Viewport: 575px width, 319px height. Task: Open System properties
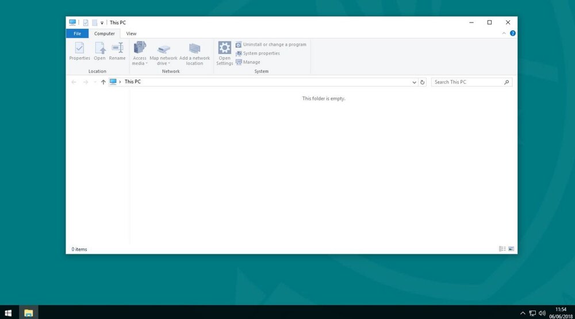(258, 53)
